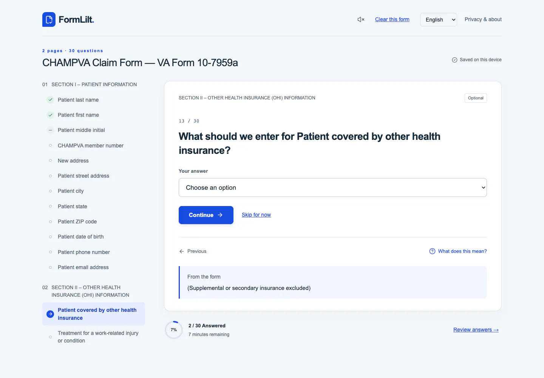This screenshot has width=544, height=378.
Task: Click the 7% circular progress indicator
Action: pos(174,330)
